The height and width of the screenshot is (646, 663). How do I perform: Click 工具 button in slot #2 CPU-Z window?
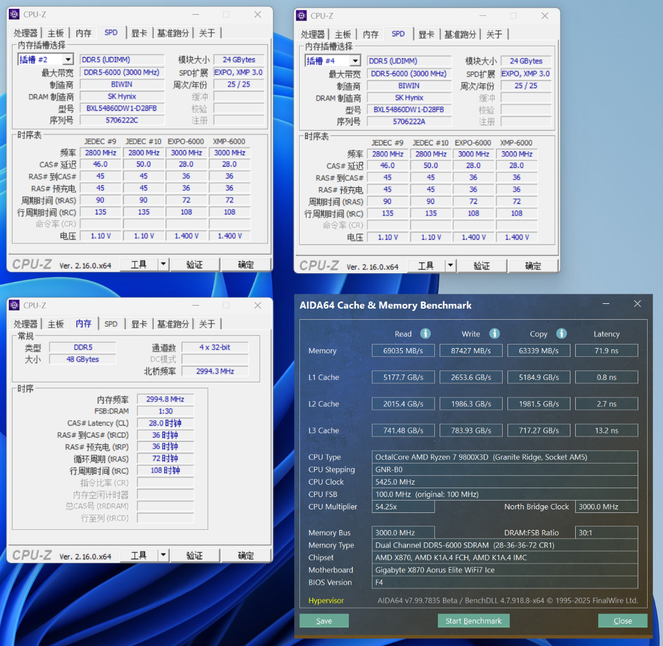tap(139, 265)
